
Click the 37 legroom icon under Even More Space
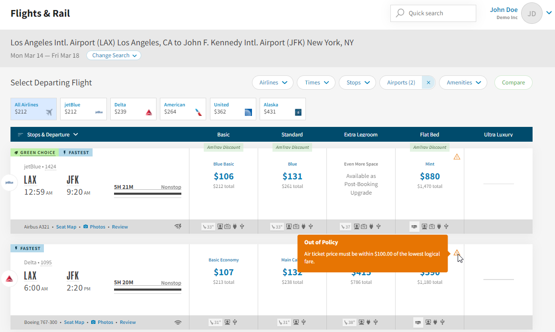pyautogui.click(x=346, y=227)
